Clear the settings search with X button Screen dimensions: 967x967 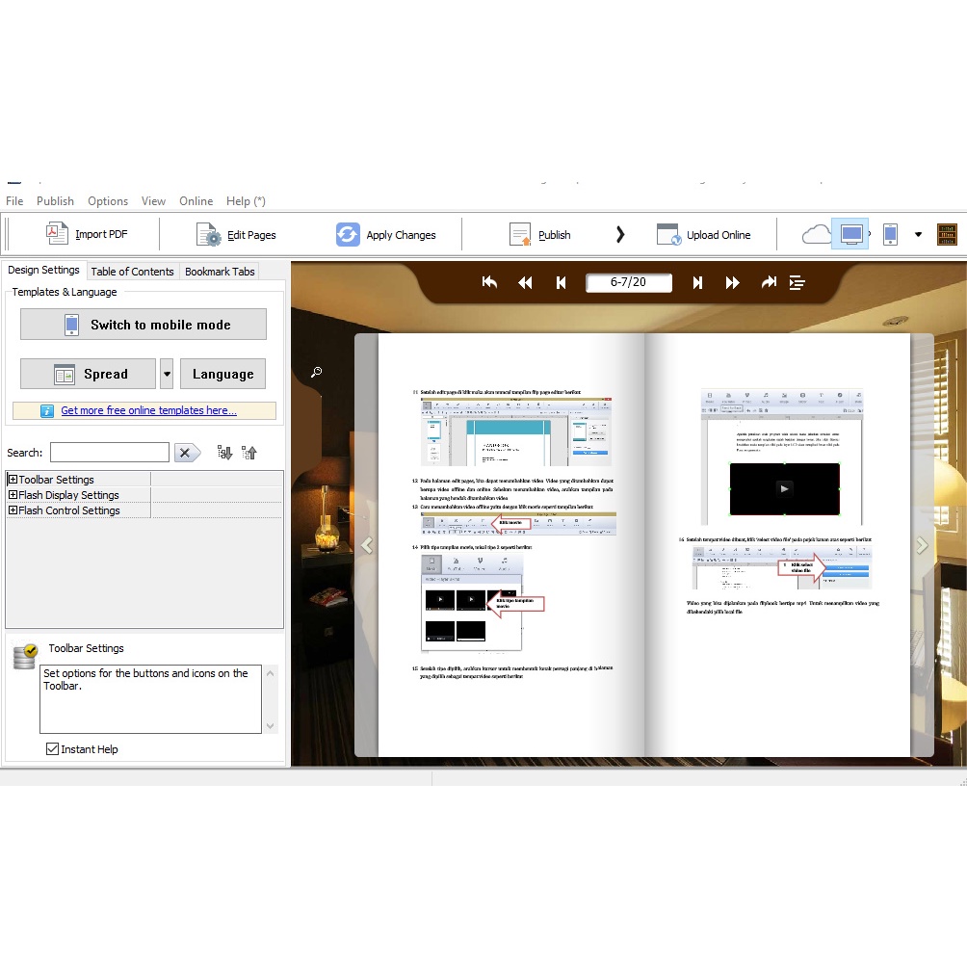186,453
